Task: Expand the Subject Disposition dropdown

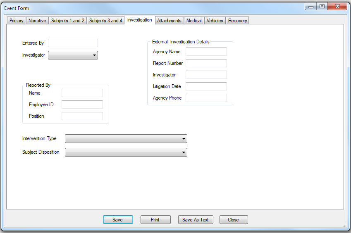Action: click(126, 152)
